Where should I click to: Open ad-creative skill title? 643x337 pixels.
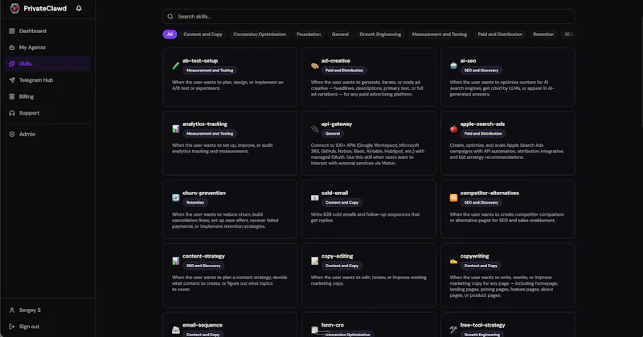(336, 61)
